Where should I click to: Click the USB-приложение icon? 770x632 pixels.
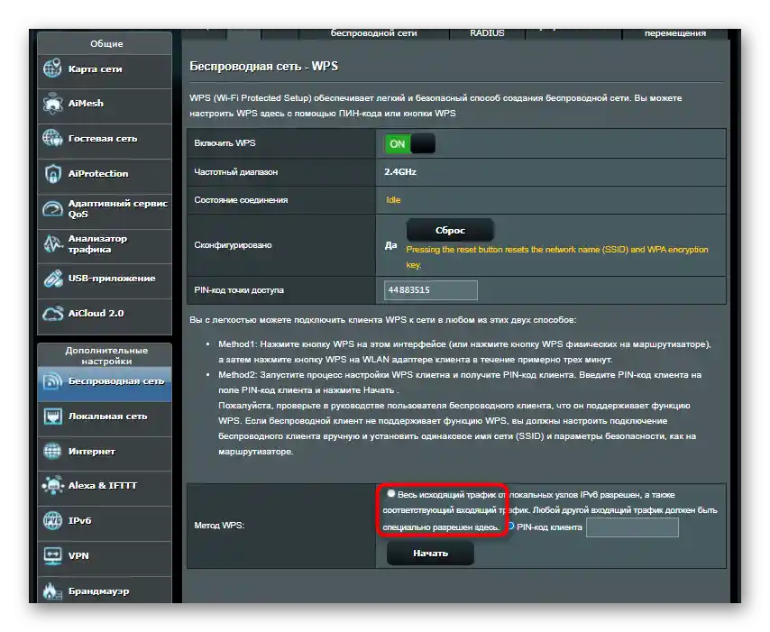point(52,278)
